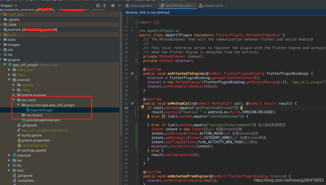The height and width of the screenshot is (185, 326).
Task: Click the class icon beside AppUtilPlugin in tree
Action: (28, 110)
